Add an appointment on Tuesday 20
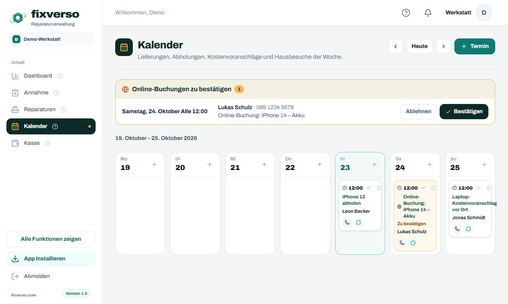Screen dimensions: 508x304 [x=210, y=164]
